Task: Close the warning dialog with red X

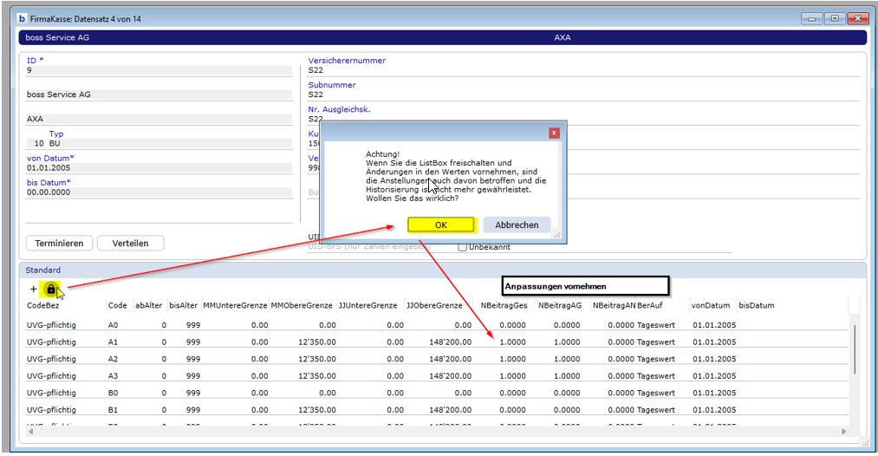Action: click(x=554, y=133)
